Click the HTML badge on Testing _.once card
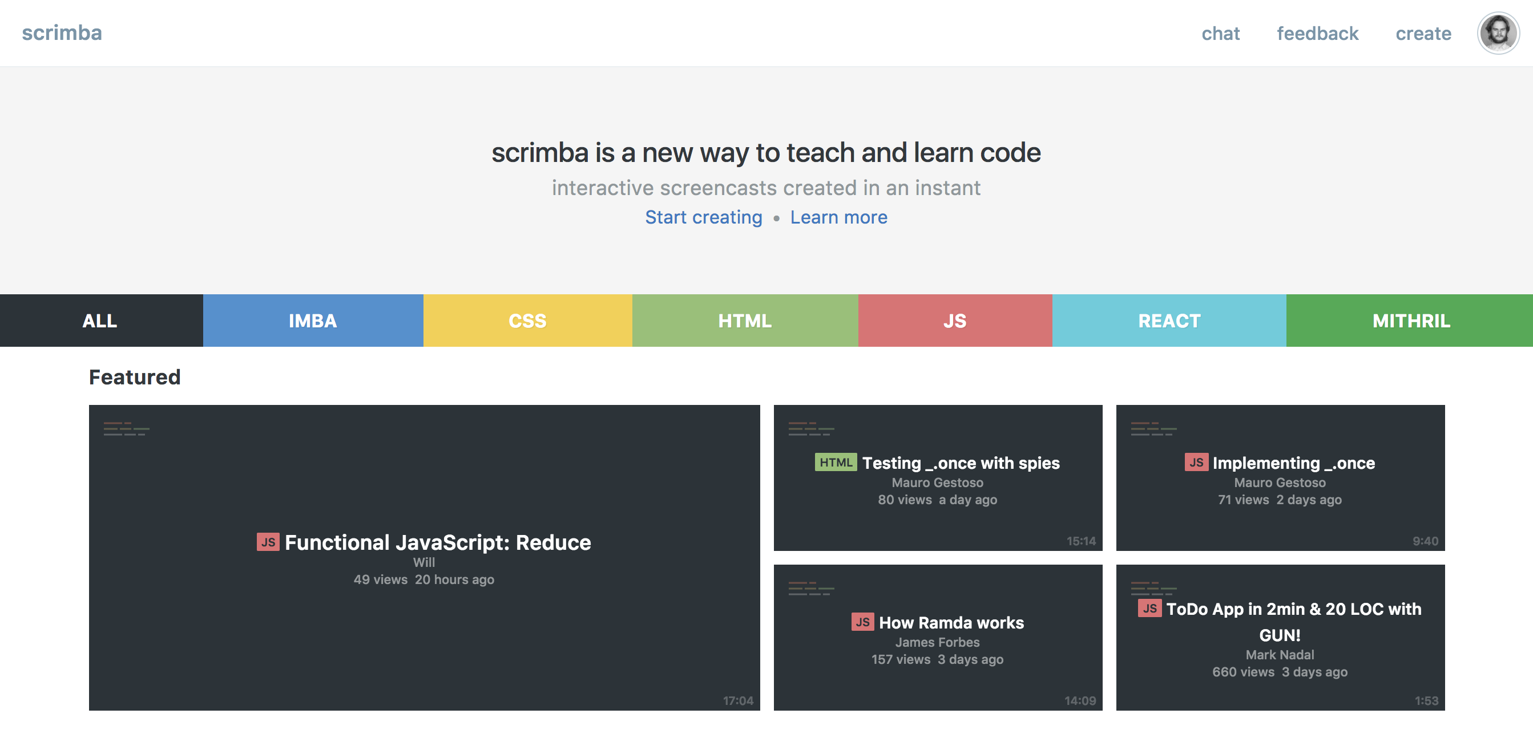The image size is (1533, 746). (x=836, y=462)
